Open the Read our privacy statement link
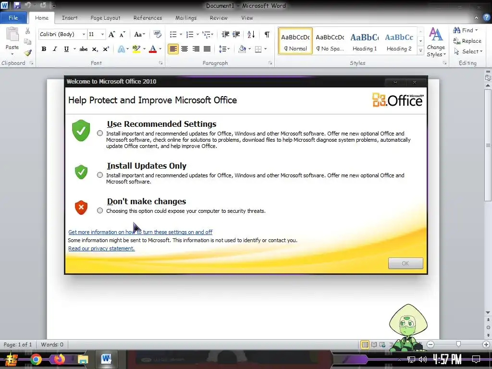This screenshot has height=369, width=492. tap(101, 248)
